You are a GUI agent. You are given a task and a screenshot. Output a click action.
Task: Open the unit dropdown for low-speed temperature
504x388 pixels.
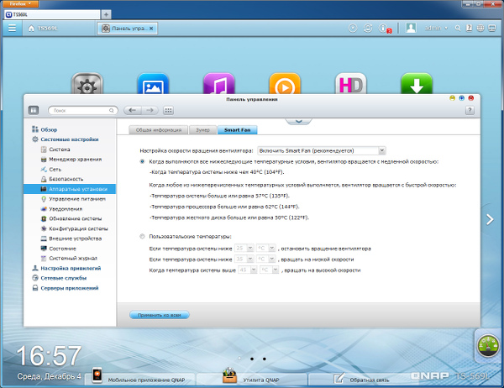point(266,260)
